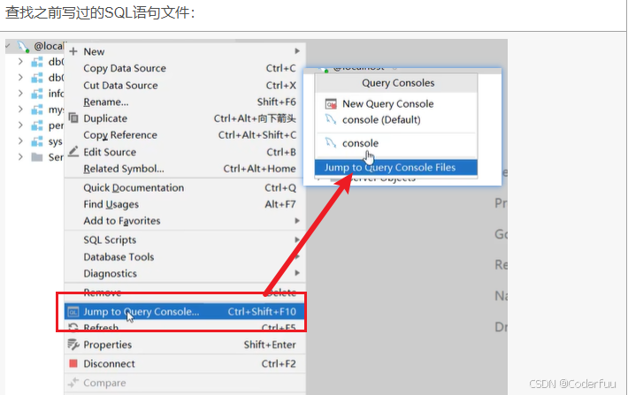Click the @localhost data source icon

point(23,47)
